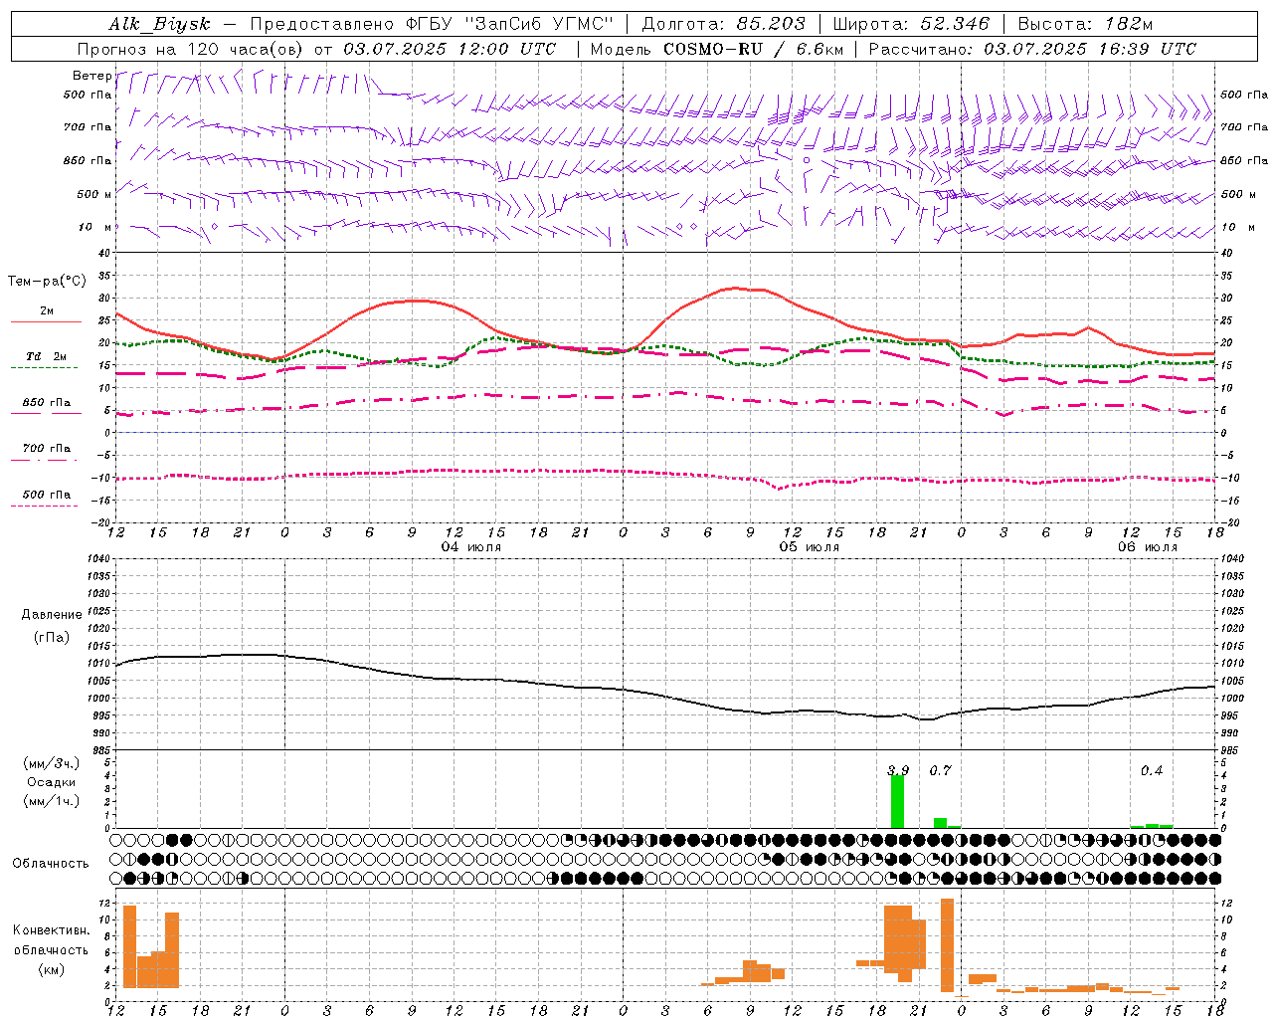1273x1019 pixels.
Task: Click the red 2м temperature legend line
Action: 46,321
